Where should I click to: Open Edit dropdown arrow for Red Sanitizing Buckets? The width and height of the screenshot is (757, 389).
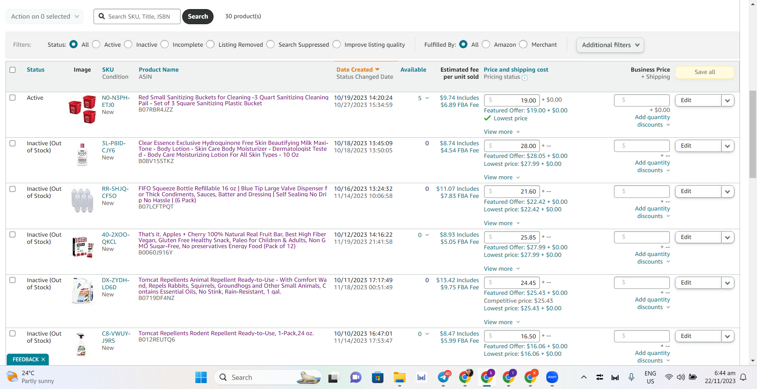[727, 101]
